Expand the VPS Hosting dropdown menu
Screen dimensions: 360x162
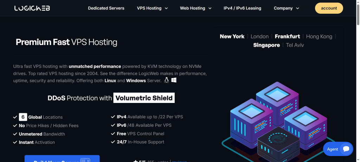(153, 8)
